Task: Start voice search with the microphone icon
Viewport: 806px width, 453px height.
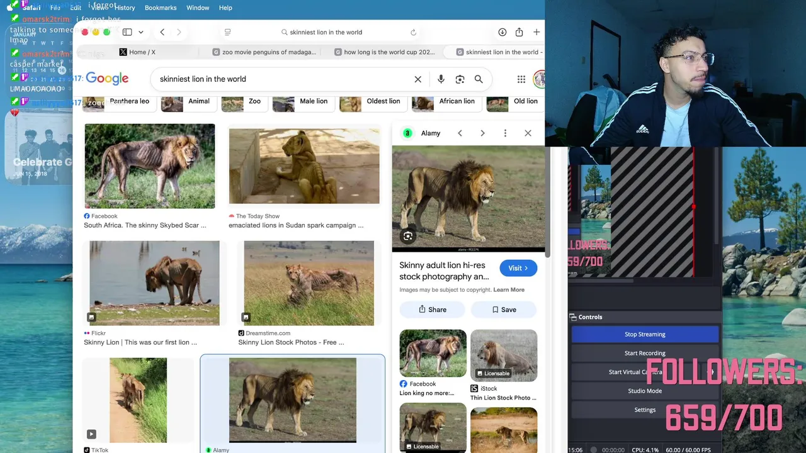Action: [441, 79]
